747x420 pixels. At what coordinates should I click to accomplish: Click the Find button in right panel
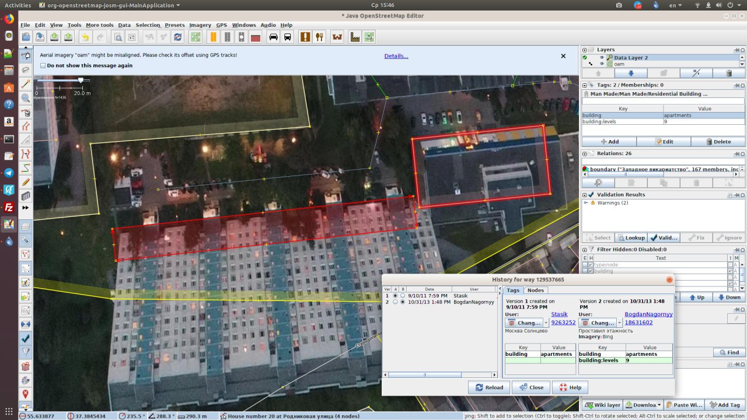coord(729,352)
